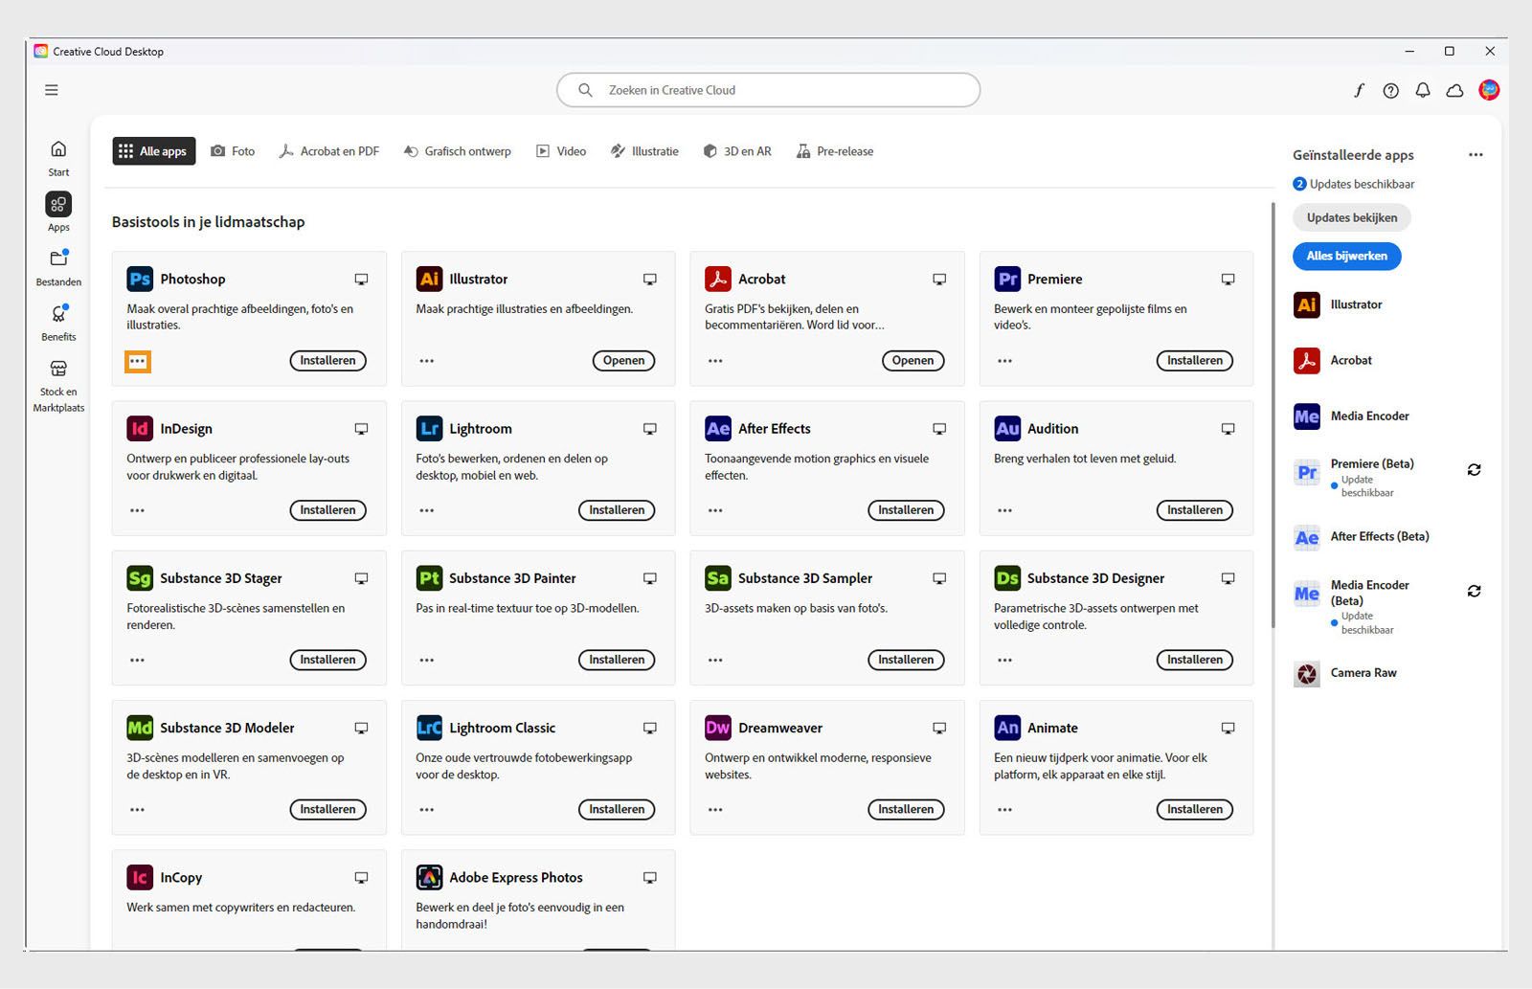Click the Substance 3D Stager icon

pyautogui.click(x=140, y=578)
